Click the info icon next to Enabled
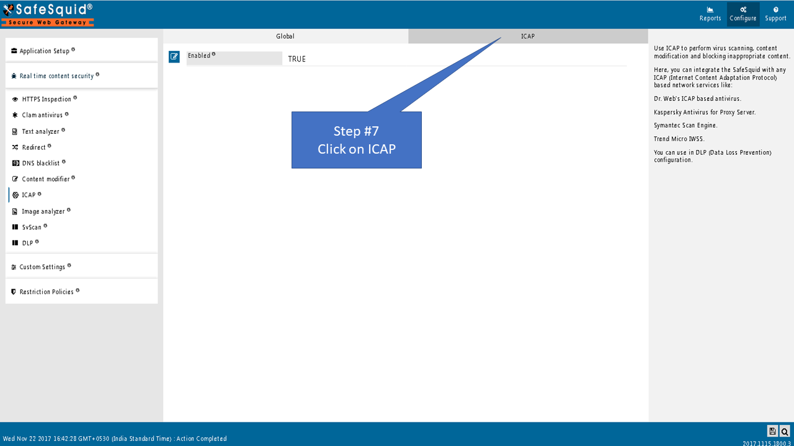The height and width of the screenshot is (446, 794). click(x=214, y=55)
